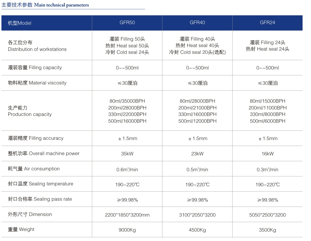Click the 'Sealing temperature' row label
Image resolution: width=311 pixels, height=241 pixels.
[x=40, y=184]
